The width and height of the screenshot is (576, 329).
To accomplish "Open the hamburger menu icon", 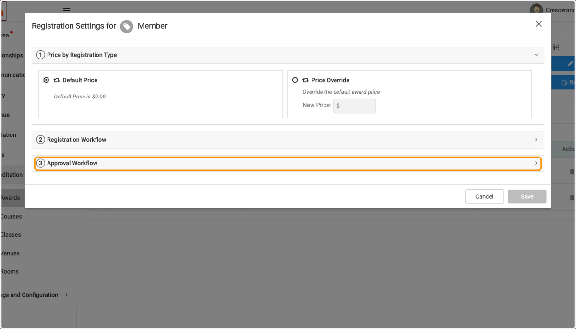I will click(67, 10).
